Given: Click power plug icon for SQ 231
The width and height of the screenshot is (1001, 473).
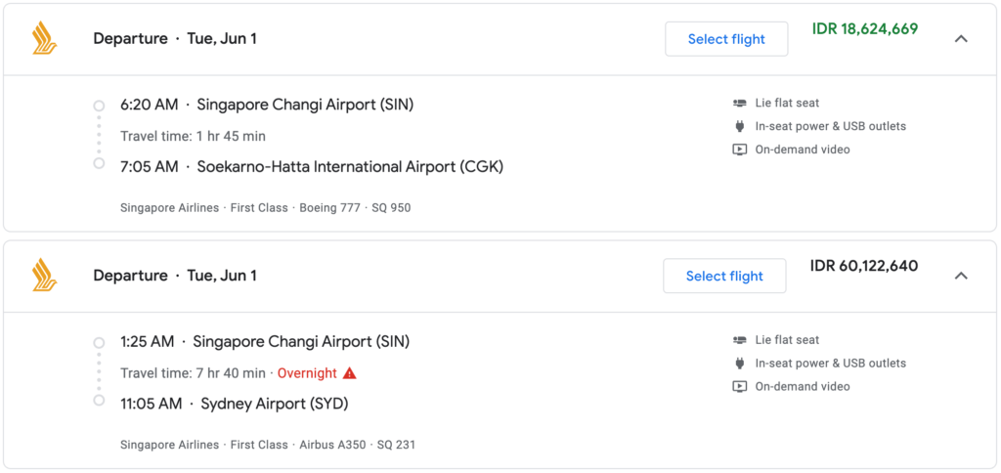Looking at the screenshot, I should click(x=739, y=364).
